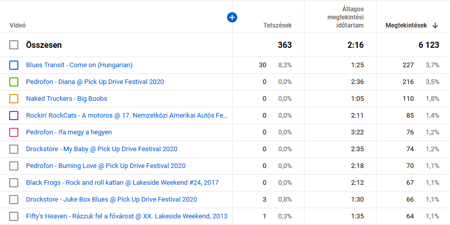The width and height of the screenshot is (450, 225).
Task: Toggle the purple Rockin' RockCats checkbox
Action: (14, 116)
